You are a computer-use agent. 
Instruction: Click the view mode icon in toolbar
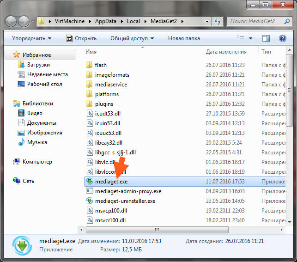click(x=241, y=38)
